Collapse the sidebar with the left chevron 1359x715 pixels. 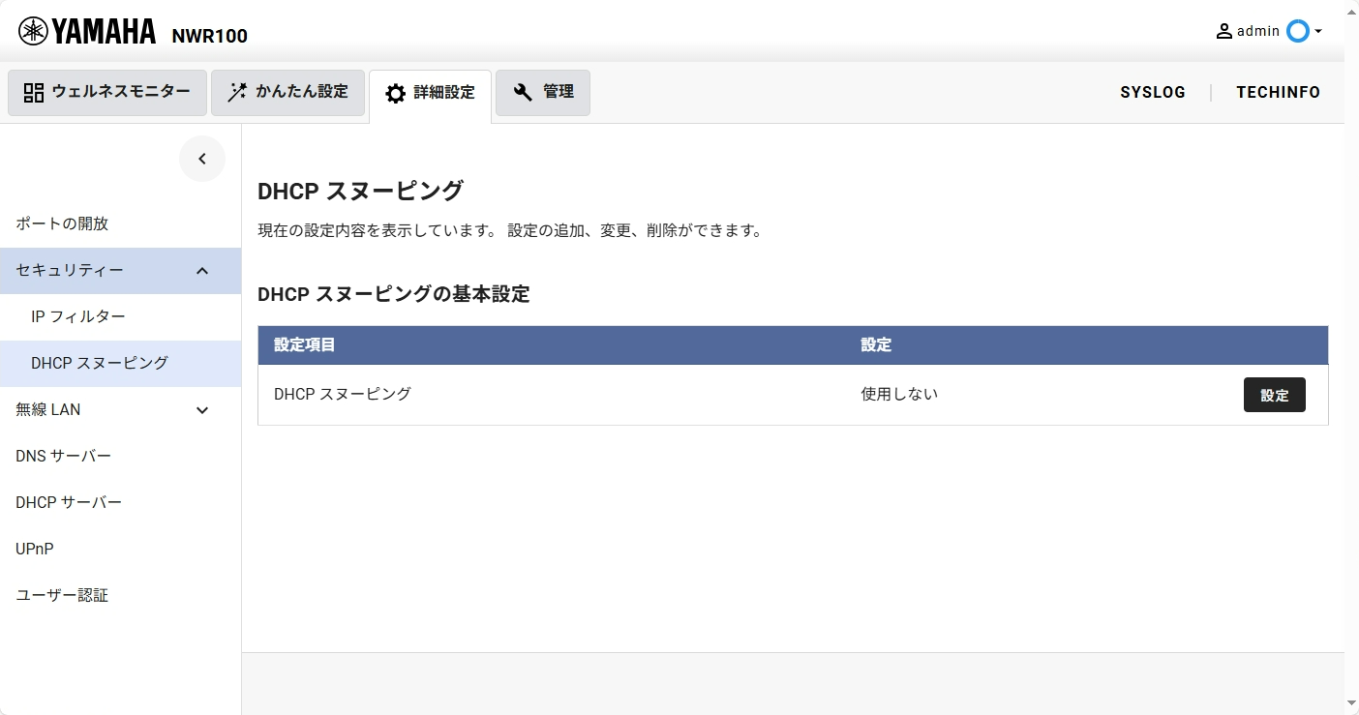[202, 159]
